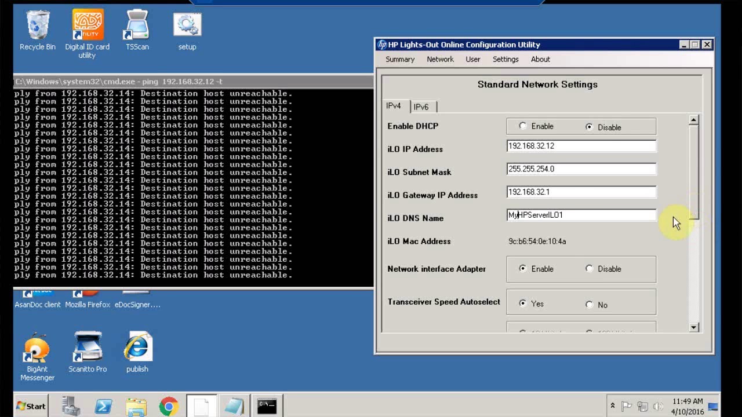Image resolution: width=742 pixels, height=417 pixels.
Task: Open the publish Internet Explorer shortcut
Action: [137, 352]
